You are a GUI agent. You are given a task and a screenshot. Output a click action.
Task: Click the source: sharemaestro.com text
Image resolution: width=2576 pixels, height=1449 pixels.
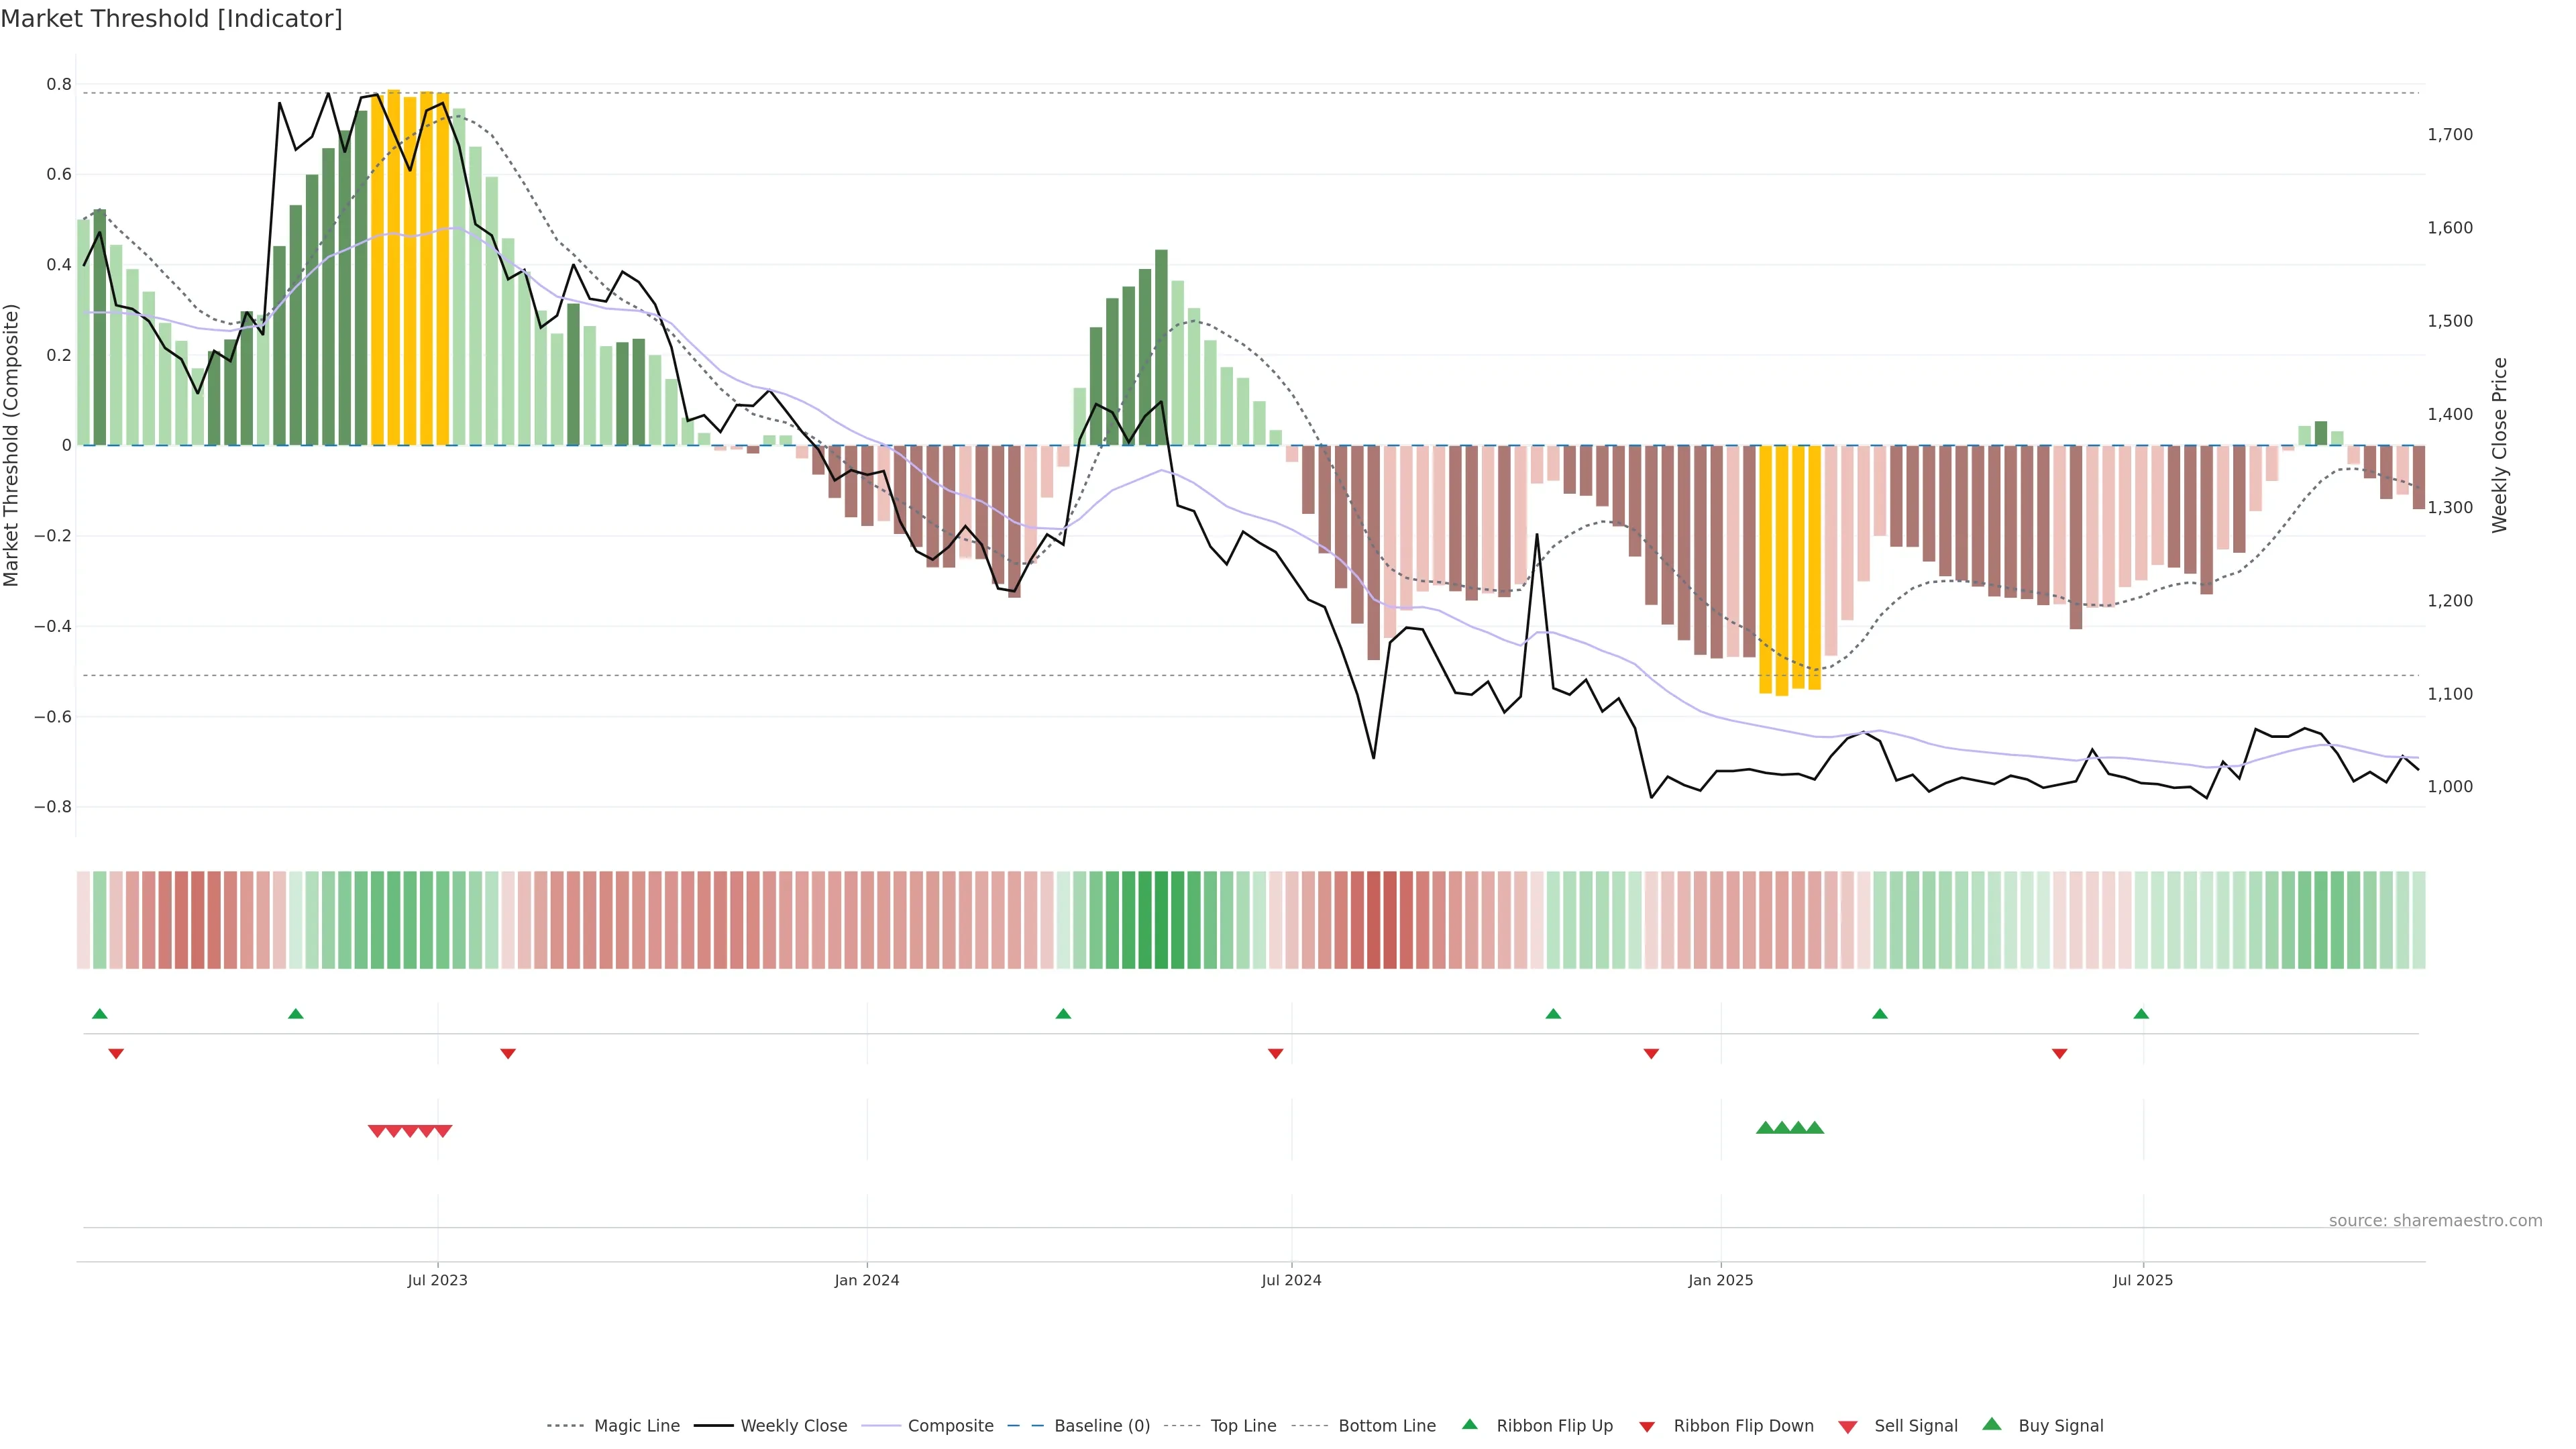(2435, 1220)
